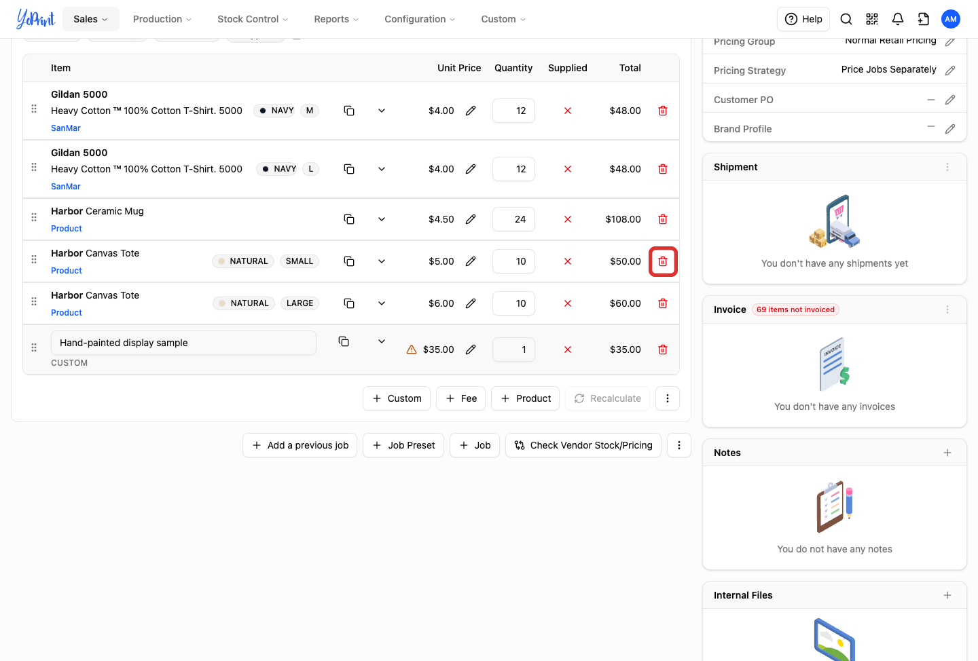The height and width of the screenshot is (661, 978).
Task: Click the YoPrint logo
Action: coord(35,19)
